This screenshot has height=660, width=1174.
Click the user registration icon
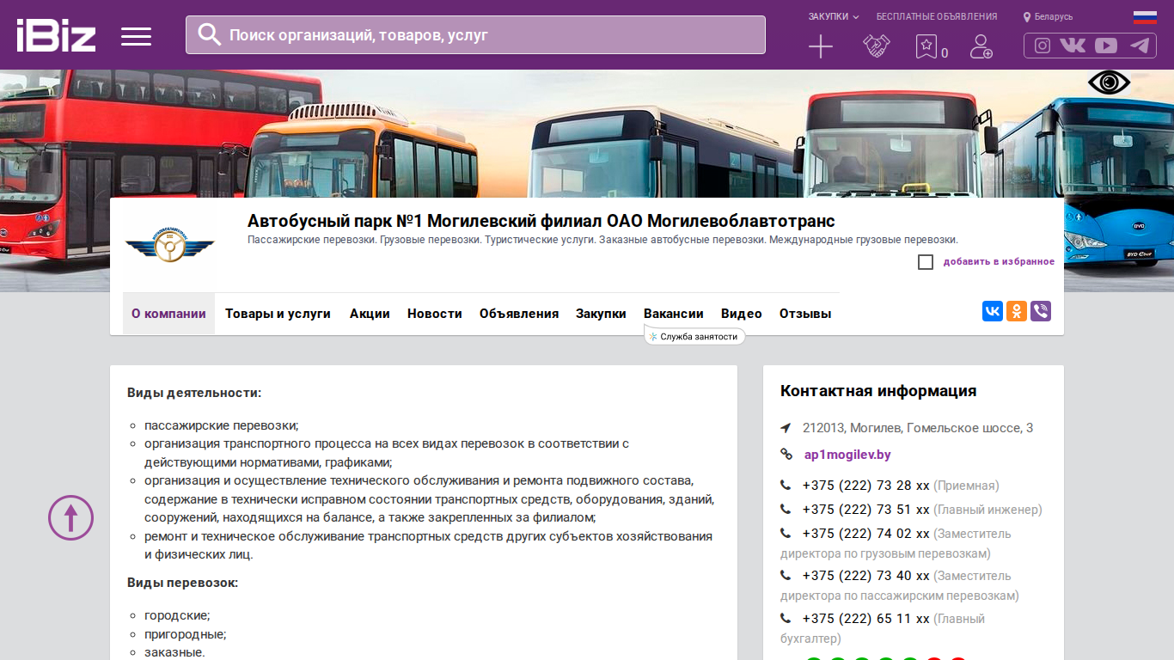[981, 46]
